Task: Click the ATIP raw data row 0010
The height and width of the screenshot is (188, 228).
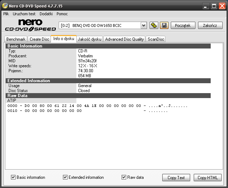Action: 87,111
